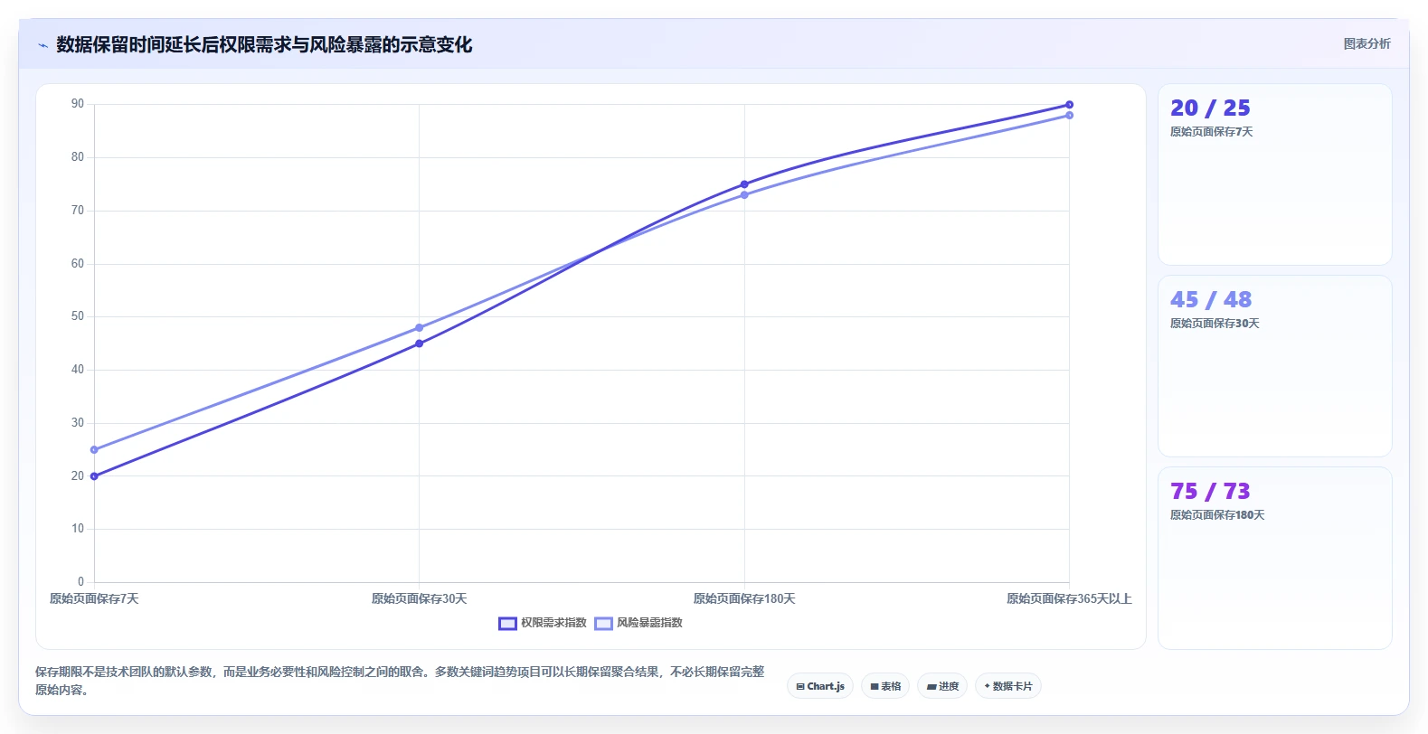Click the 风险暴露 data point at 30天 (value 48)
Image resolution: width=1428 pixels, height=734 pixels.
pyautogui.click(x=419, y=327)
